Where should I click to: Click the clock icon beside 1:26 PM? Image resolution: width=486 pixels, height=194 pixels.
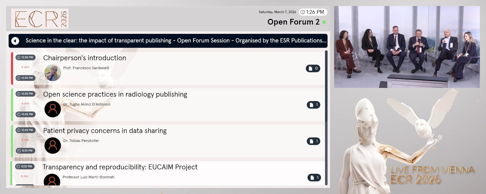click(x=302, y=12)
